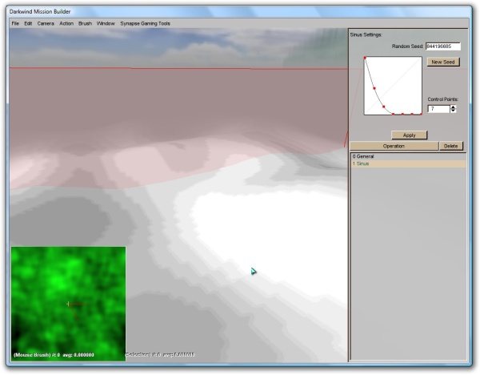Open the Edit menu
The width and height of the screenshot is (480, 375).
click(x=28, y=23)
